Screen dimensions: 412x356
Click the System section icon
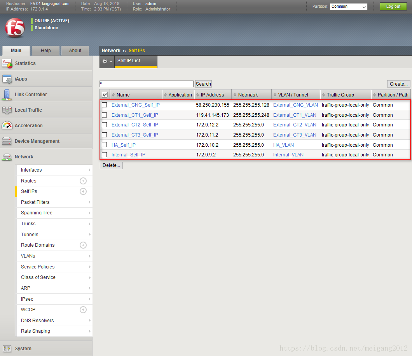coord(7,349)
